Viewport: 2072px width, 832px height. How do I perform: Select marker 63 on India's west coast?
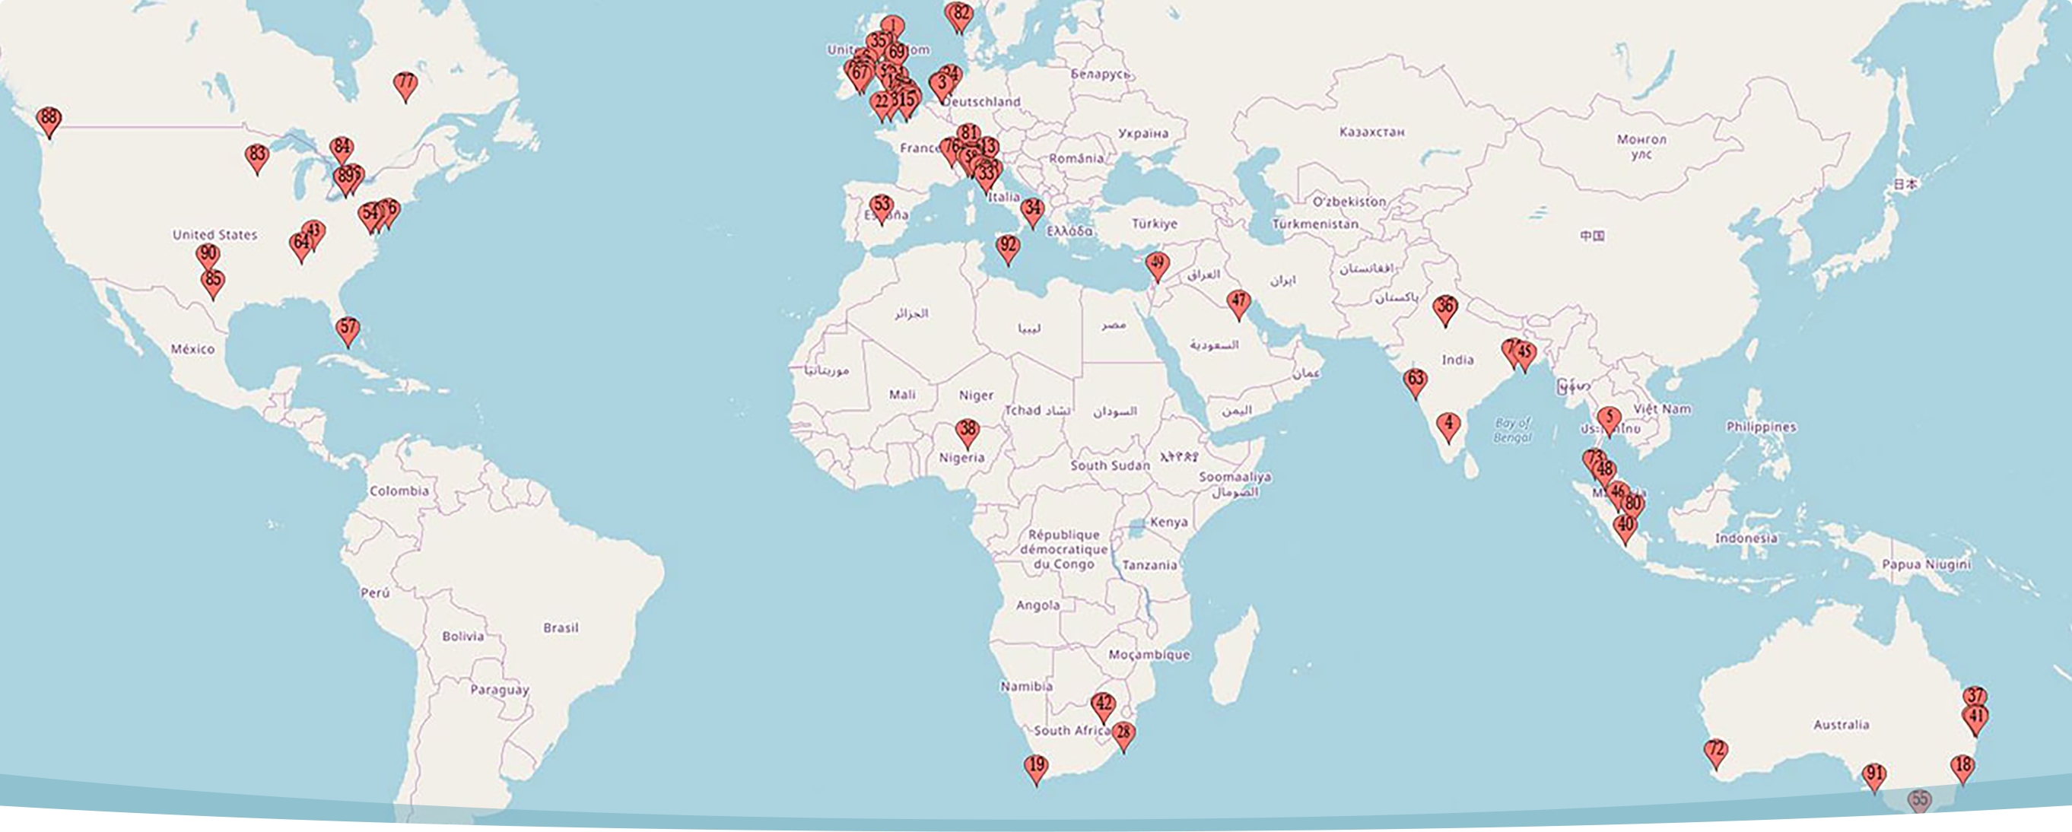coord(1415,381)
